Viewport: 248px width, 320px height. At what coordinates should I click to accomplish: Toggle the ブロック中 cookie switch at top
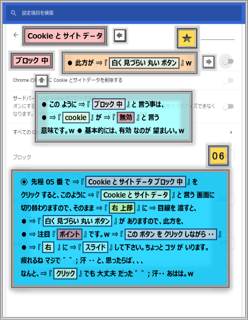228,61
